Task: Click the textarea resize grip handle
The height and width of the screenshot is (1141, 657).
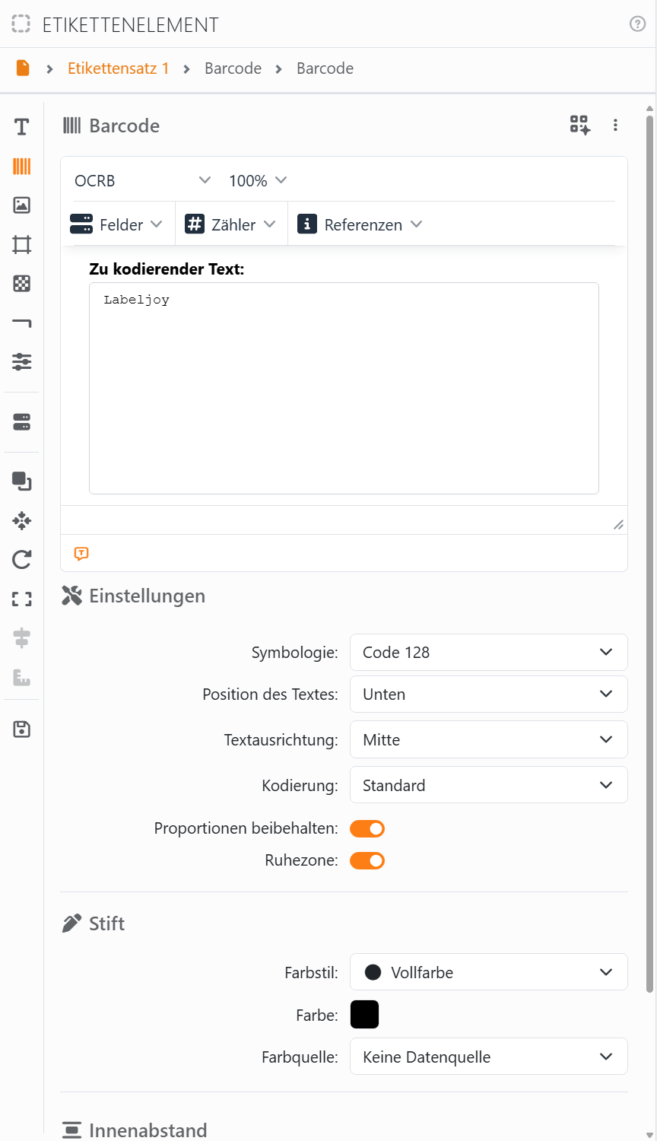Action: [618, 525]
